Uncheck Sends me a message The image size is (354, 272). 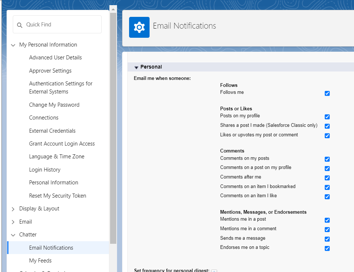pyautogui.click(x=327, y=239)
